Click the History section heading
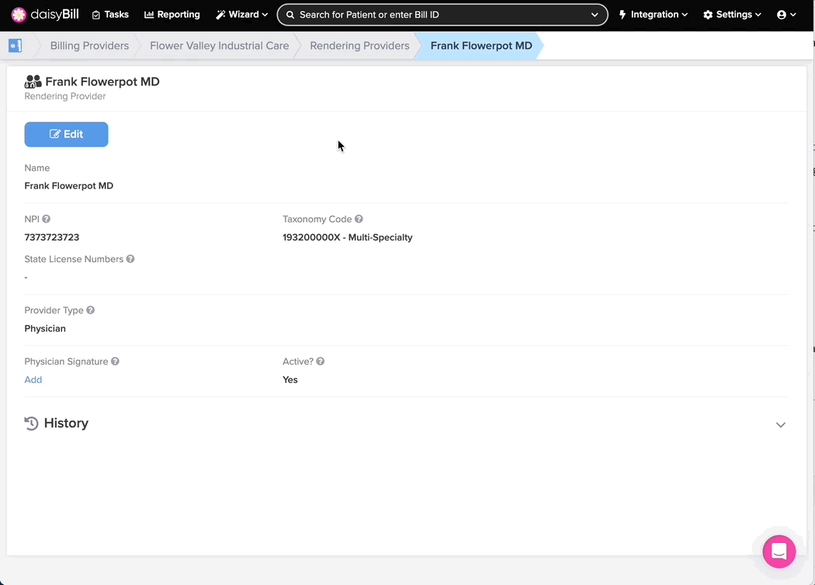This screenshot has width=815, height=585. (x=66, y=424)
